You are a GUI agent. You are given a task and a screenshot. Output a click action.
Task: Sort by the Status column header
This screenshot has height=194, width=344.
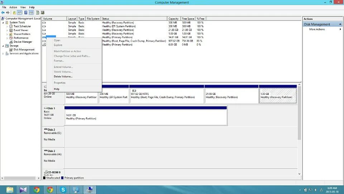[134, 19]
